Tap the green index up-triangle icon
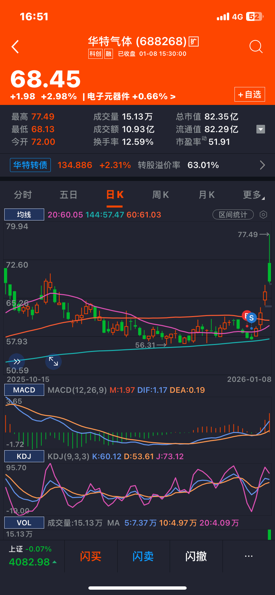Screen dimensions: 275x595 click(x=54, y=562)
